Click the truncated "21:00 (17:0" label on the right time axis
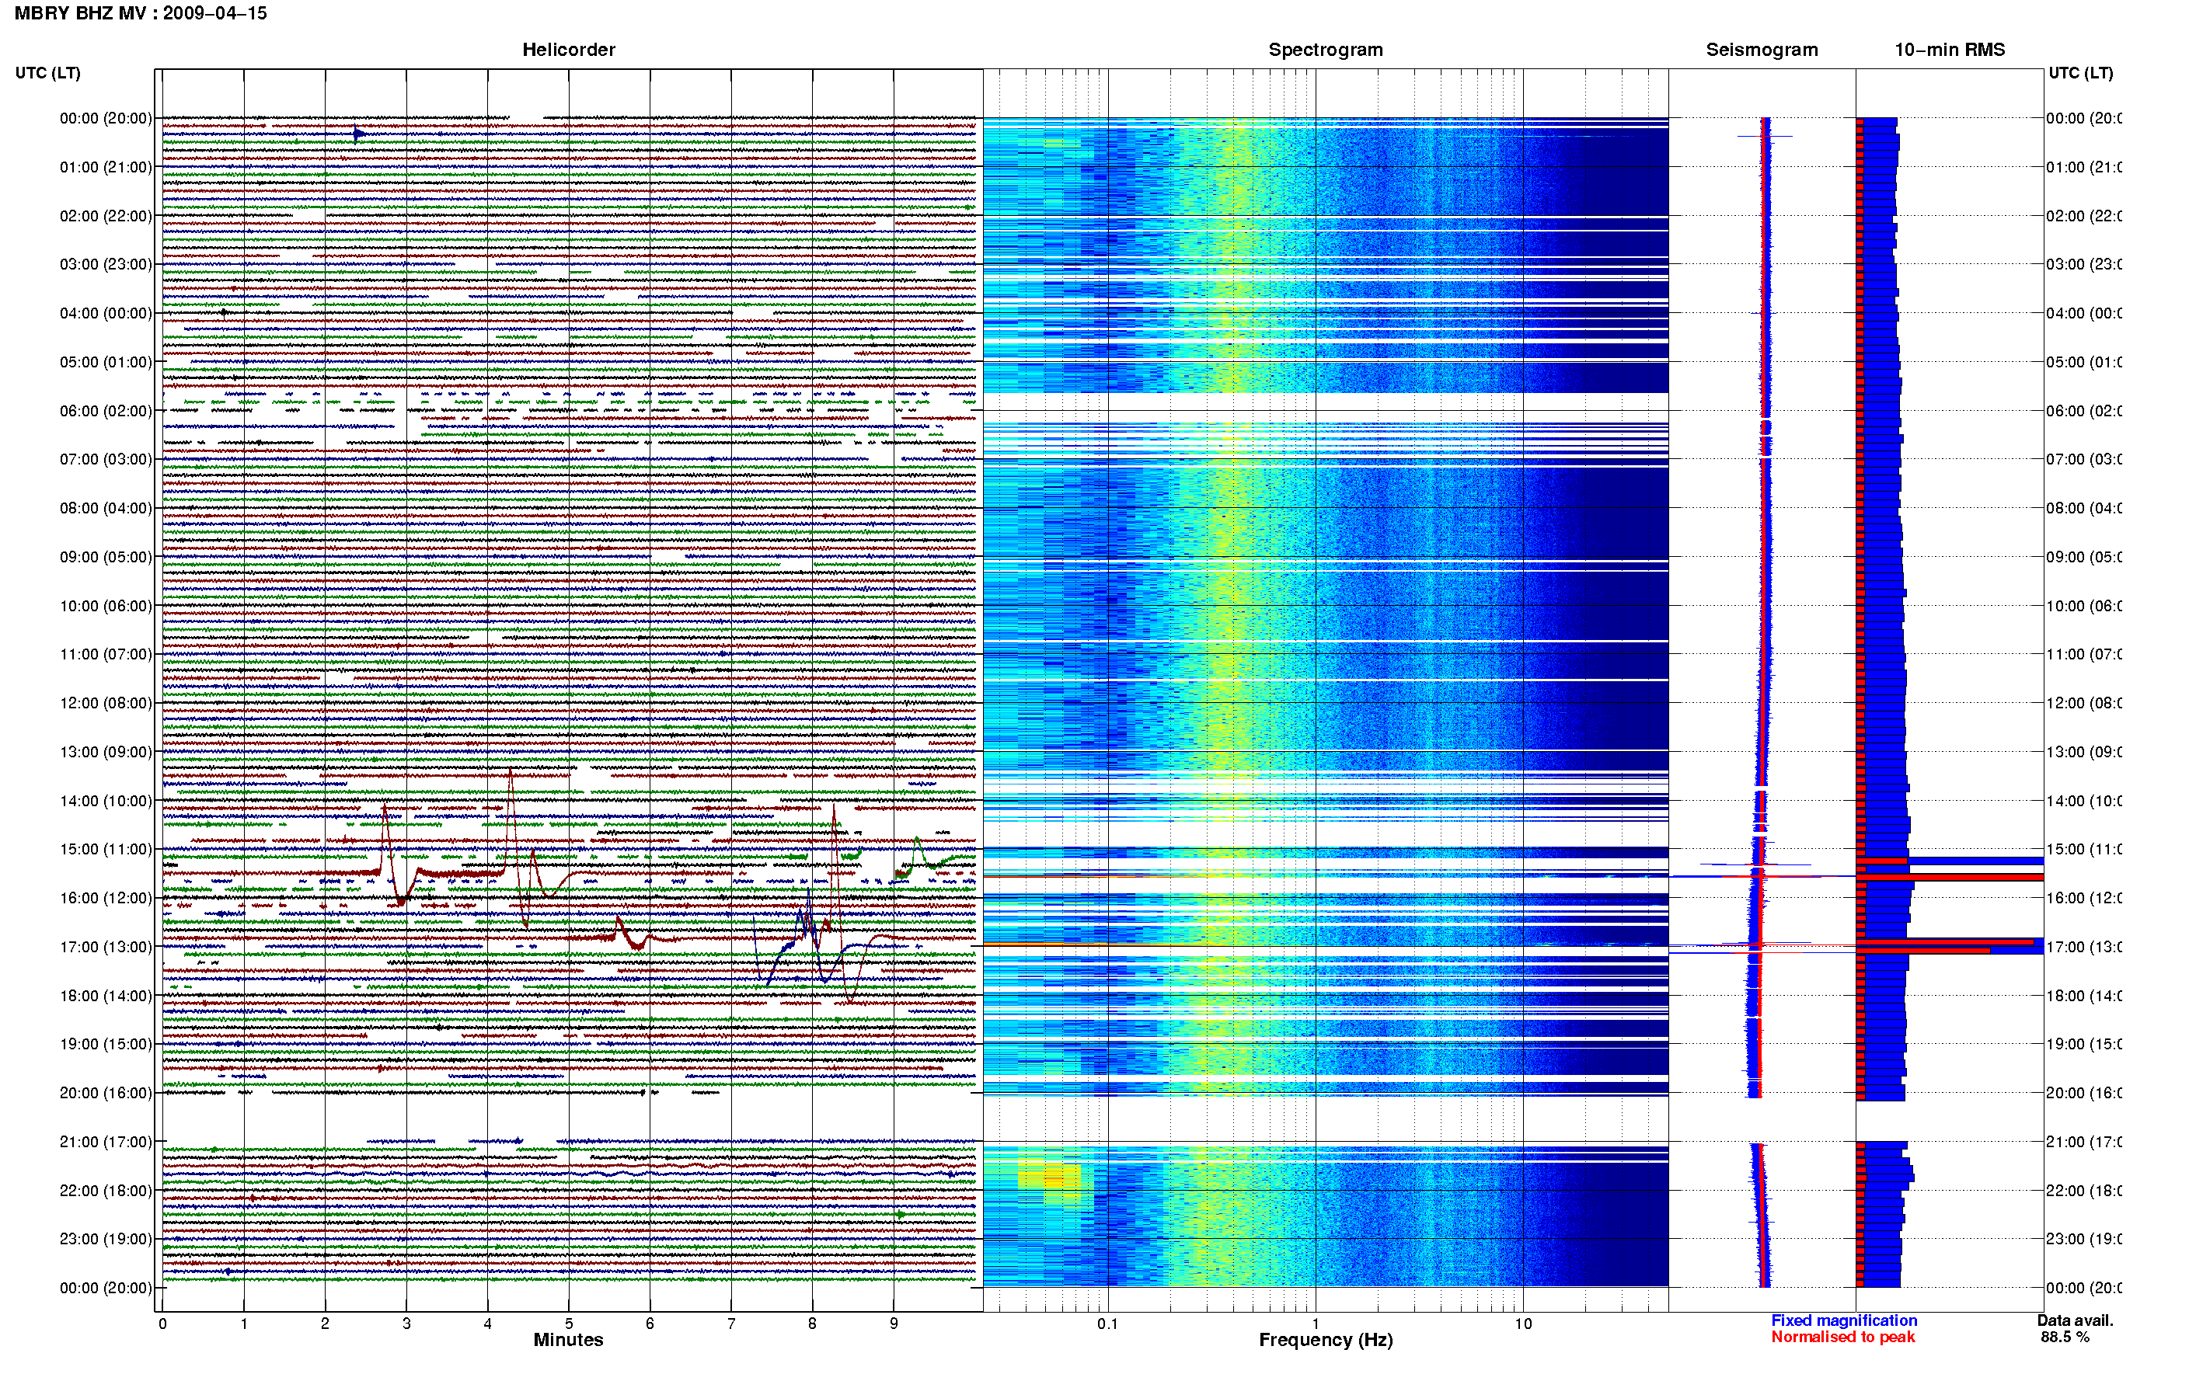The height and width of the screenshot is (1381, 2210). coord(2084,1142)
